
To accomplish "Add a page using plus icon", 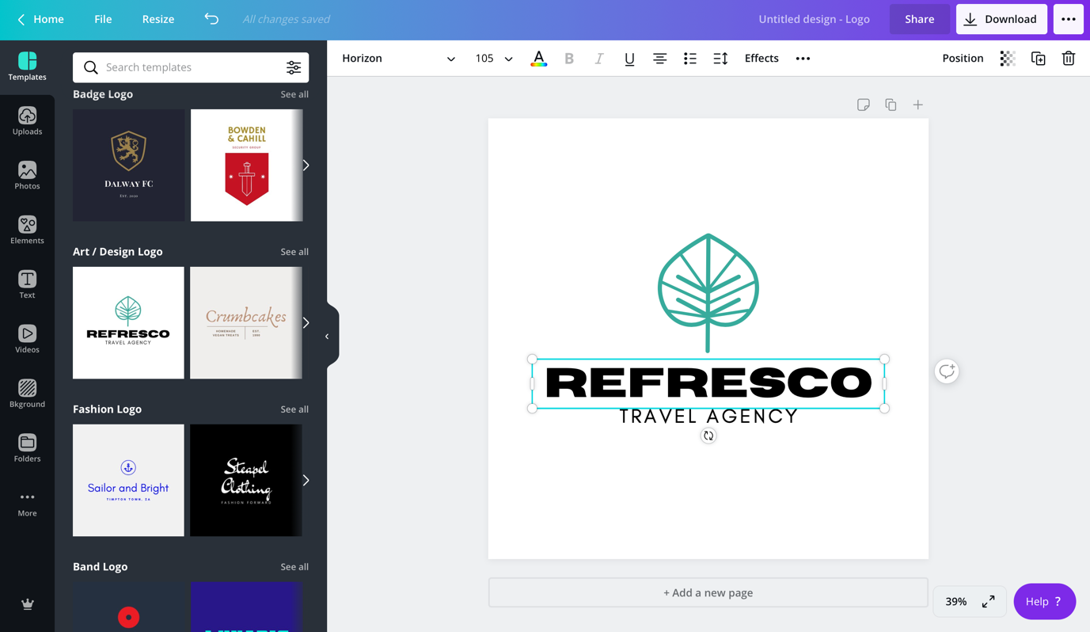I will pyautogui.click(x=918, y=105).
